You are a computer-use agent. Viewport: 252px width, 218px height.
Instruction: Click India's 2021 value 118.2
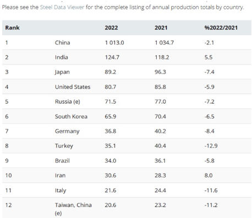pyautogui.click(x=162, y=57)
